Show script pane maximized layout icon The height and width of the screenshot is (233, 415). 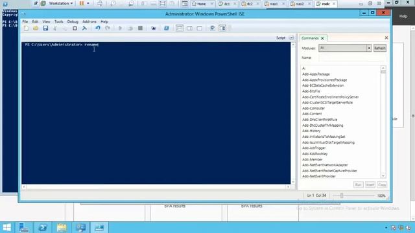point(200,28)
